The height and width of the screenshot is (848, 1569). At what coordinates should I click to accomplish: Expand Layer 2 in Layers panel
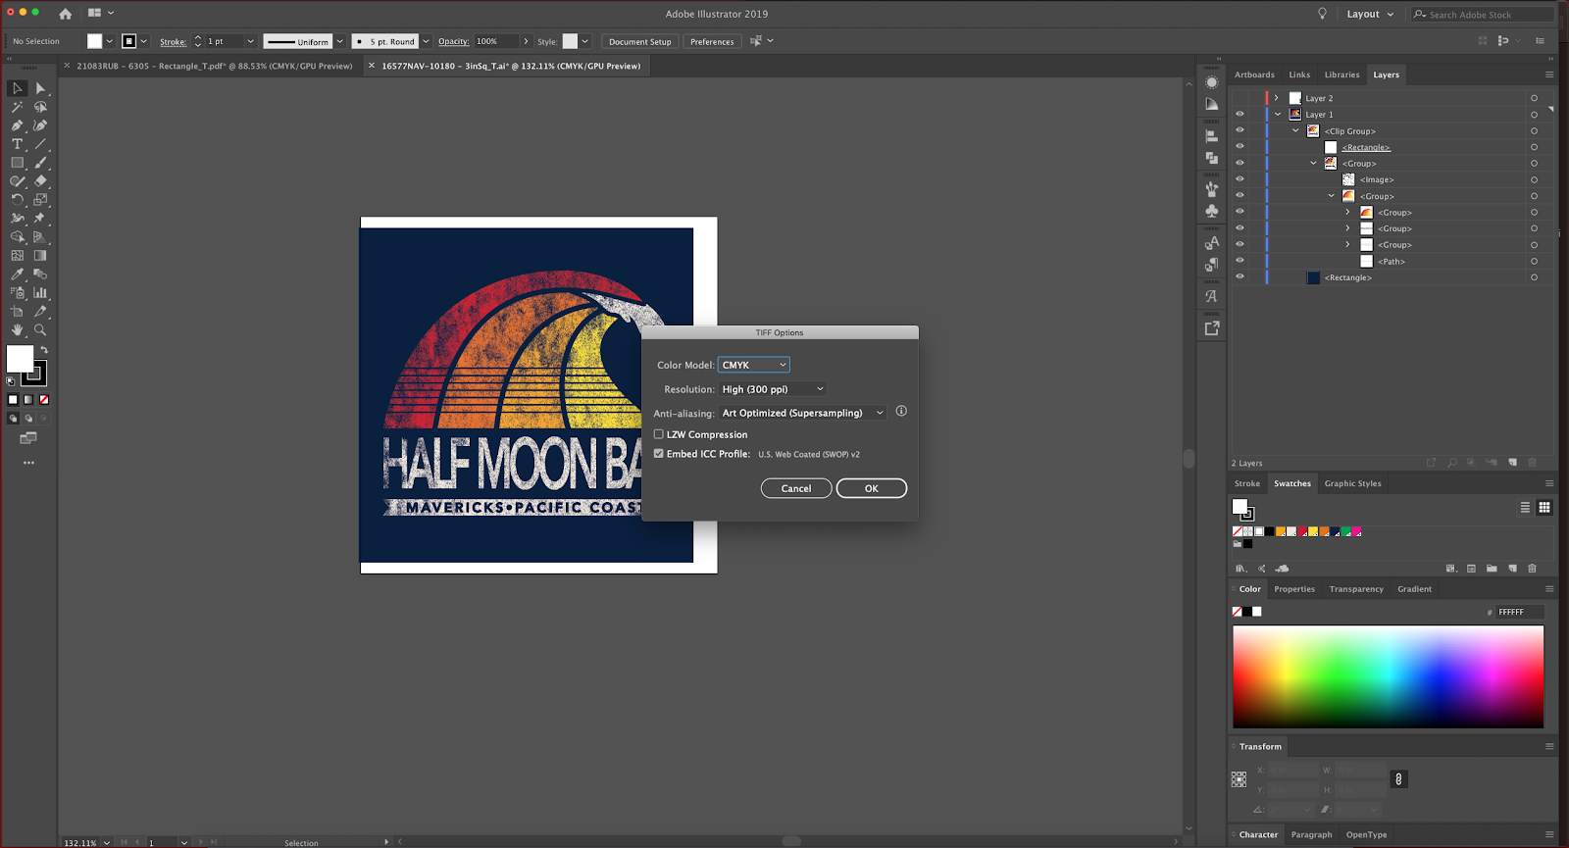tap(1276, 98)
